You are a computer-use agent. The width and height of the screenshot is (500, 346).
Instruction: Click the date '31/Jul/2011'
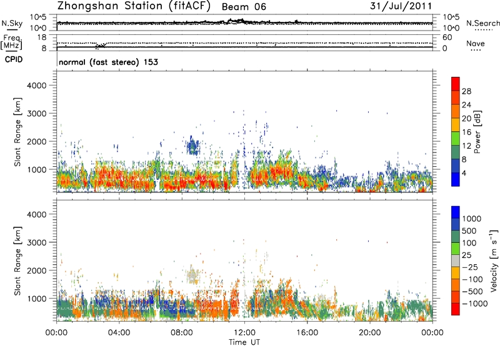pos(401,6)
